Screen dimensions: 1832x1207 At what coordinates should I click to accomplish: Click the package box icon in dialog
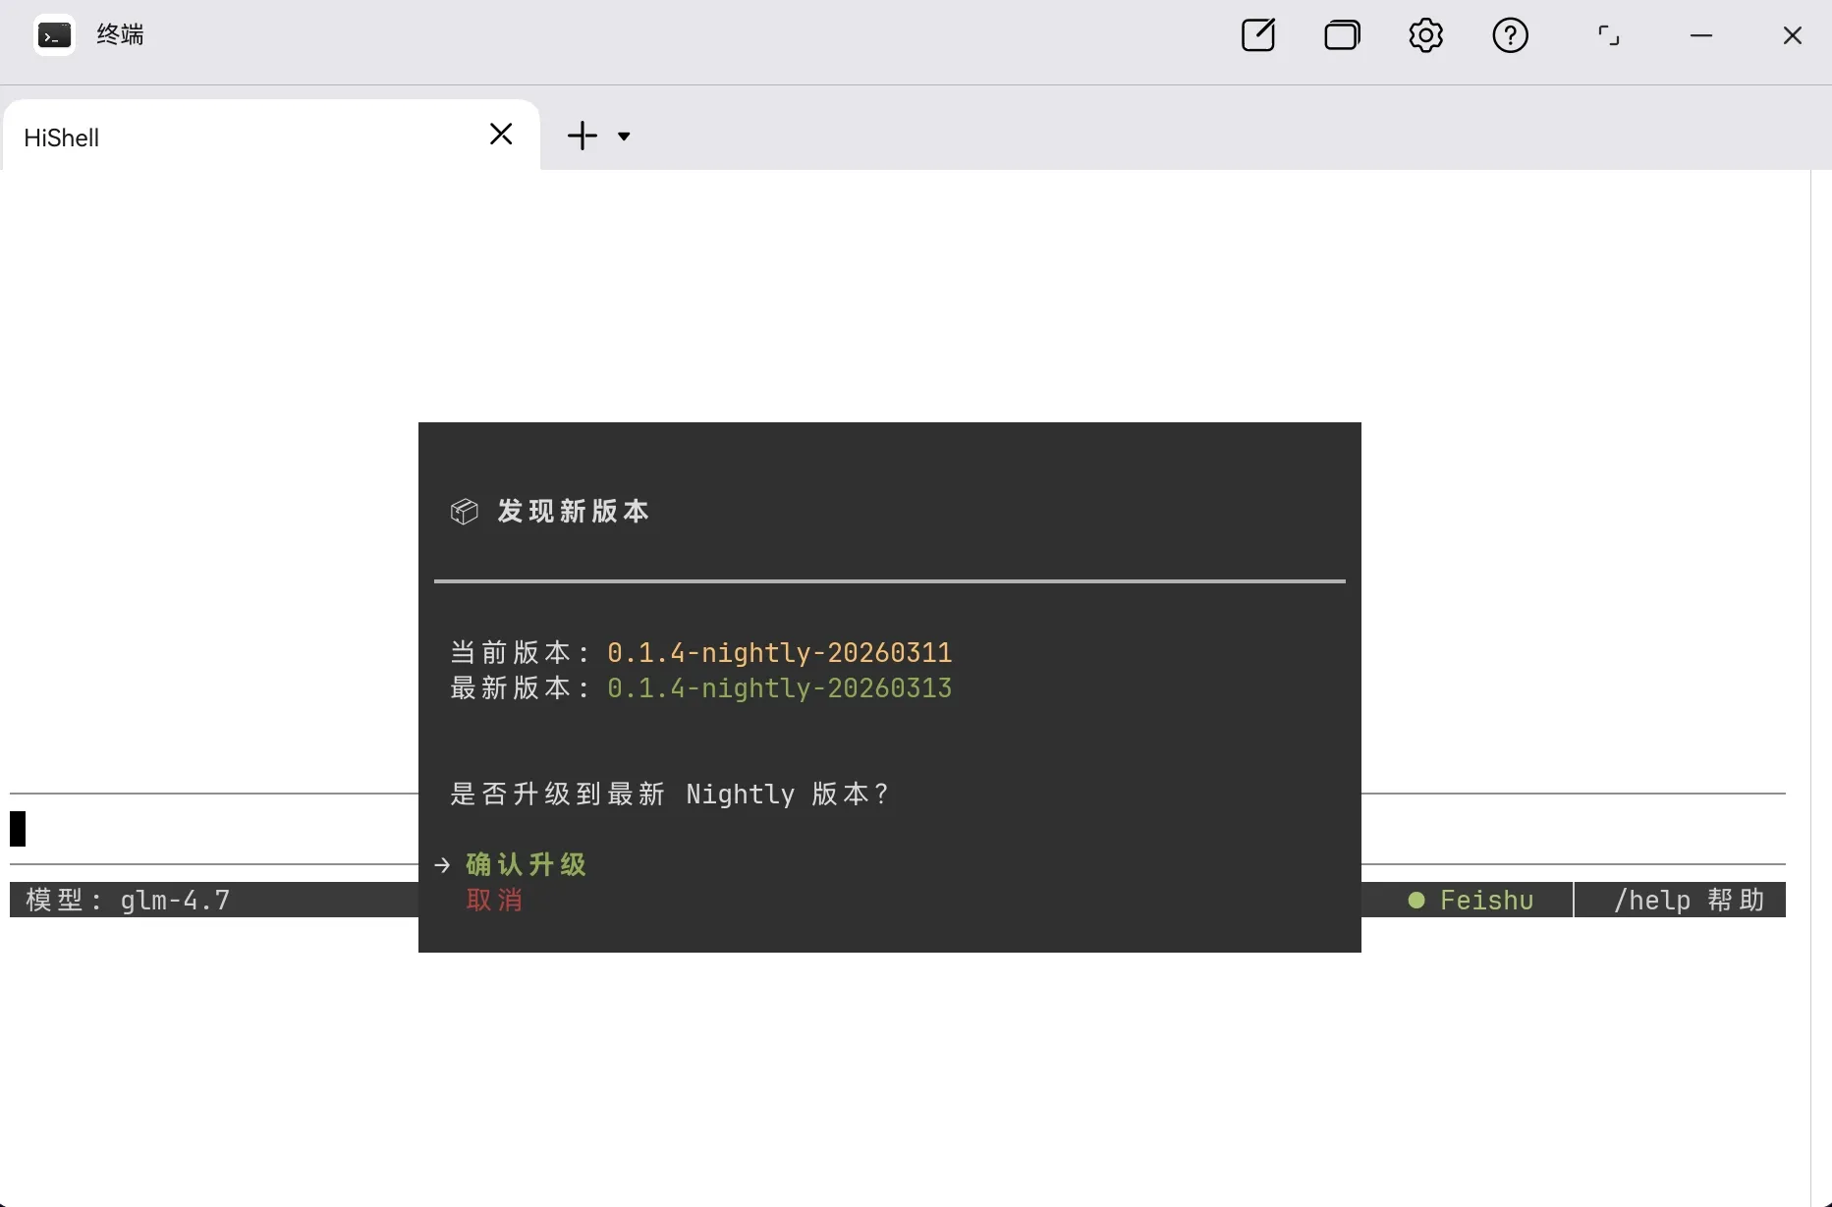coord(464,511)
